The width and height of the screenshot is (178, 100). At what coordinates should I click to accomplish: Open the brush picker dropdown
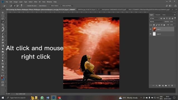24,6
